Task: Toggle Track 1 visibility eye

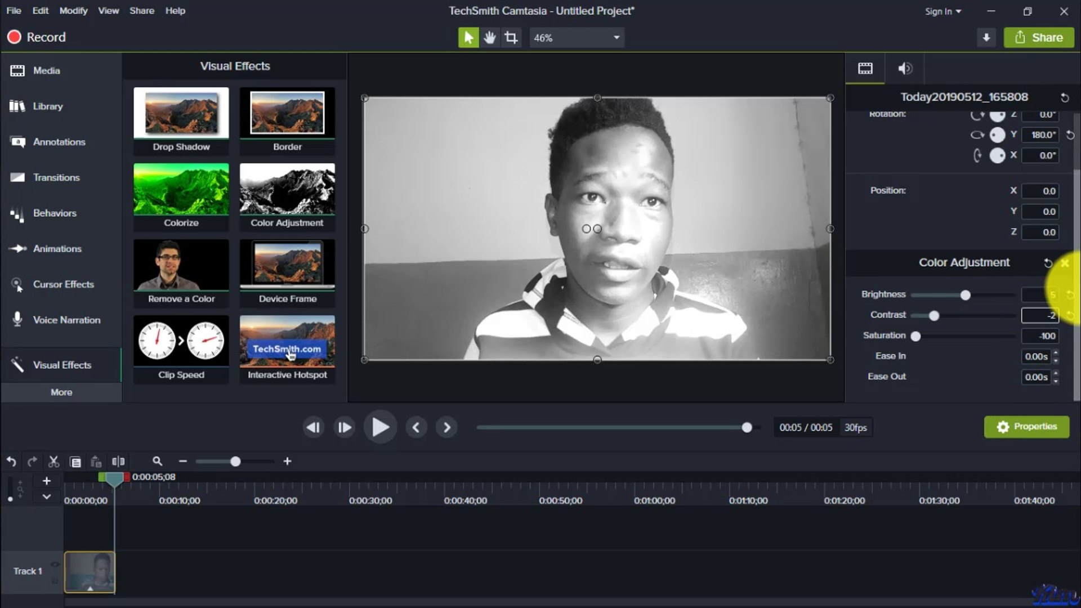Action: (x=55, y=564)
